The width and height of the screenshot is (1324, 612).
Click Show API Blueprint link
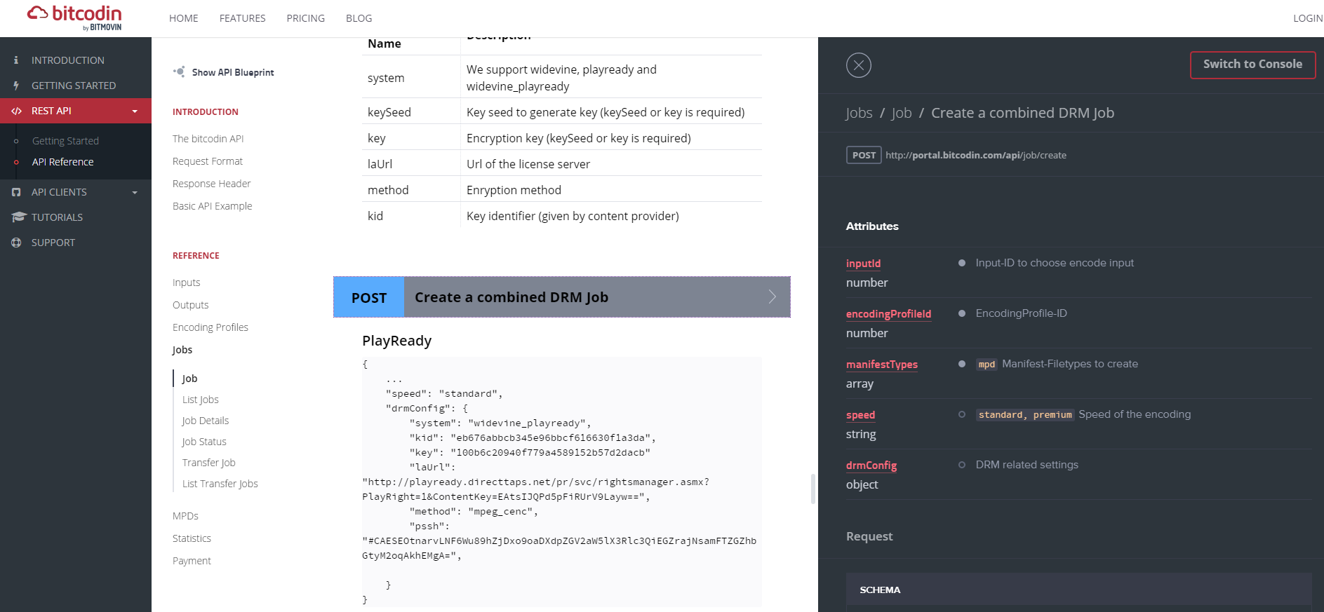coord(233,72)
